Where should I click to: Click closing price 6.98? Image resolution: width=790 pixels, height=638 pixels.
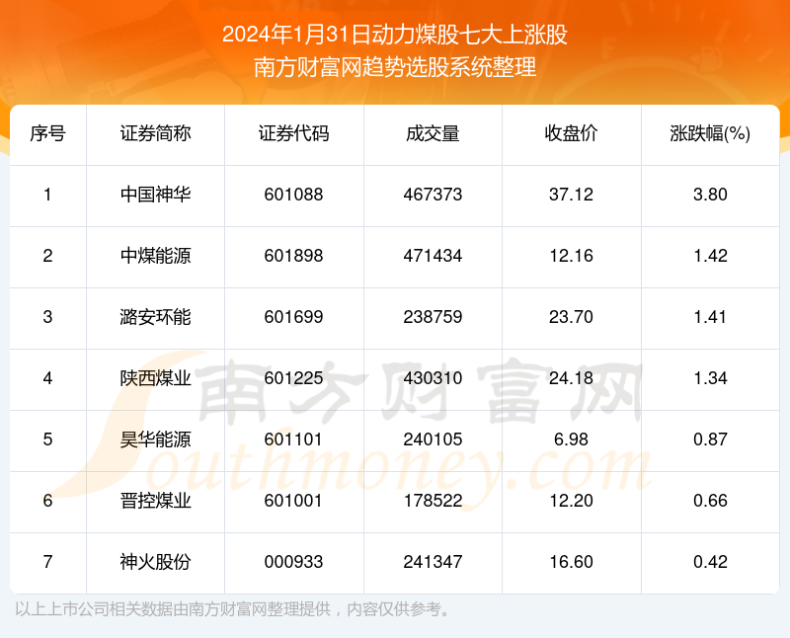tap(572, 439)
